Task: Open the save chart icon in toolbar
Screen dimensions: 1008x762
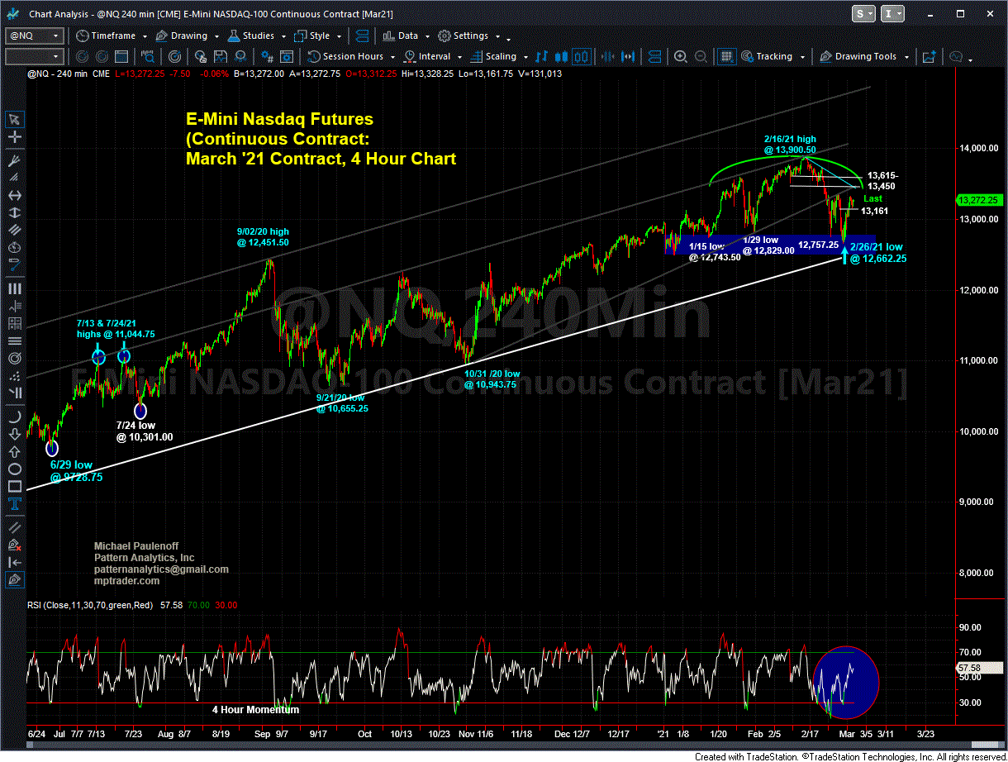Action: pos(222,56)
